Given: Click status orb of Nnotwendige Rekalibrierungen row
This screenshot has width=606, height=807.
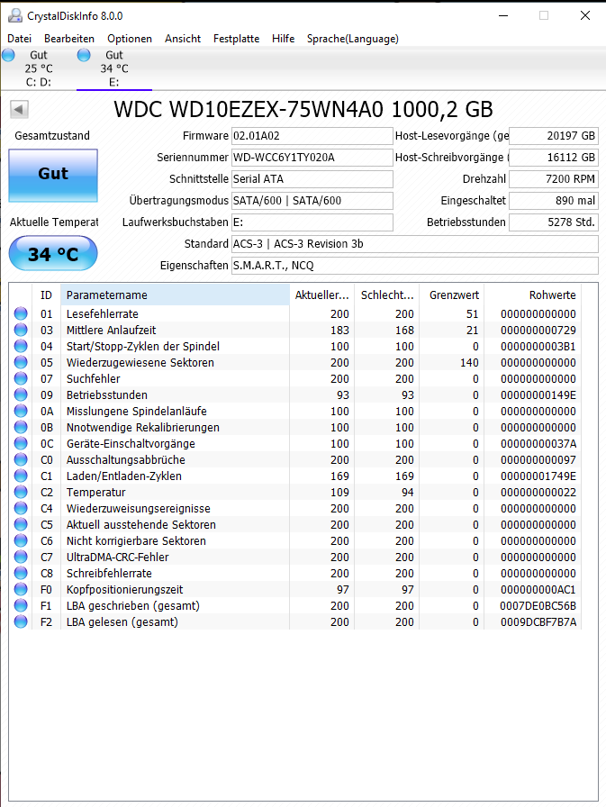Looking at the screenshot, I should point(21,427).
